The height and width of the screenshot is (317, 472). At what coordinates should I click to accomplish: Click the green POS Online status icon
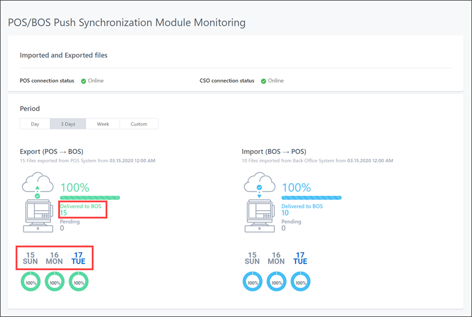click(83, 81)
